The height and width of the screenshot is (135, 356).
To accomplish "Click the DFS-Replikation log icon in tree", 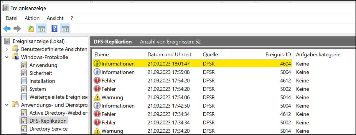I will [x=24, y=121].
